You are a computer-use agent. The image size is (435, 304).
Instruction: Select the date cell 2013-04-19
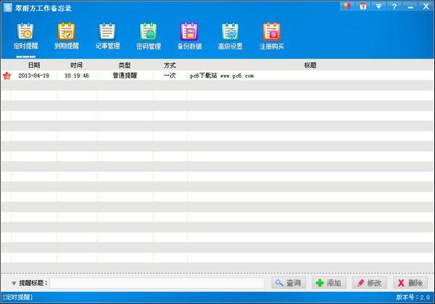pyautogui.click(x=34, y=75)
